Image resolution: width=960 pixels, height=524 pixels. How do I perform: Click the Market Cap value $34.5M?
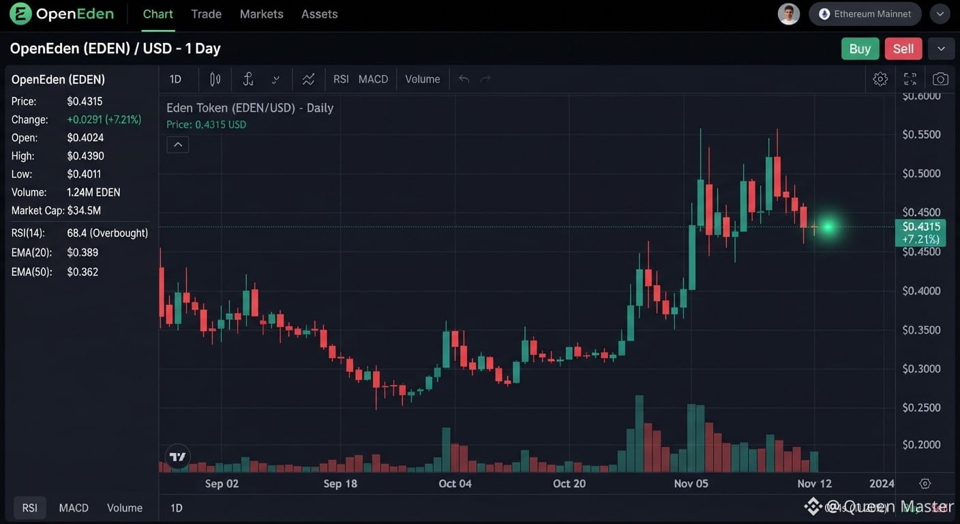click(84, 211)
